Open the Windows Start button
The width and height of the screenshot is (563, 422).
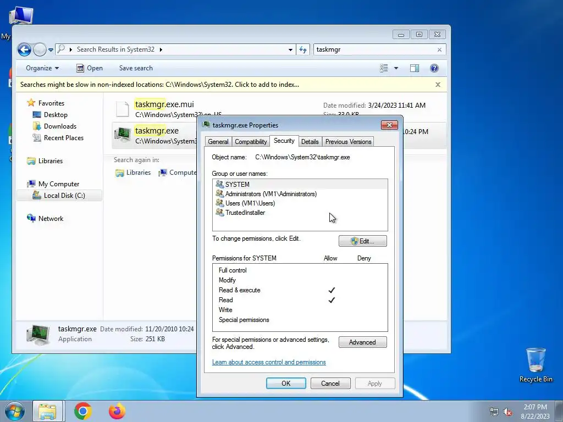pos(15,411)
